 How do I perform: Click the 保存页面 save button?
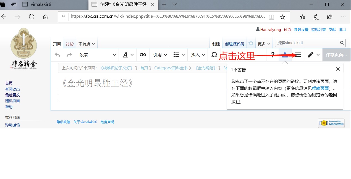336,55
